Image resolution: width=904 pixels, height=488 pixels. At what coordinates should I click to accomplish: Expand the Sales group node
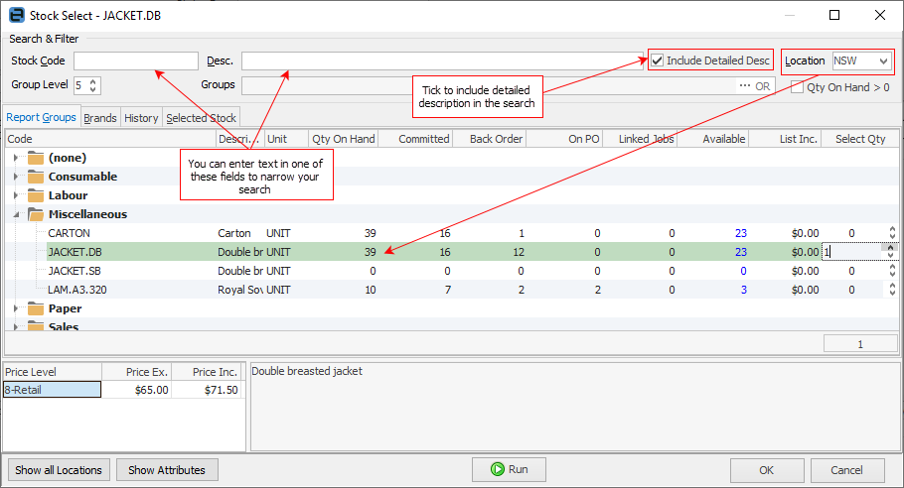coord(16,326)
